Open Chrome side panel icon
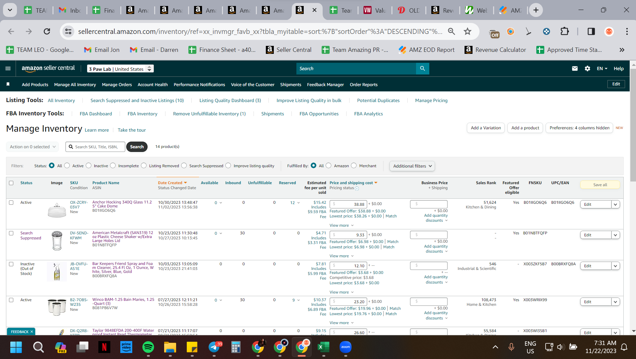 coord(591,32)
